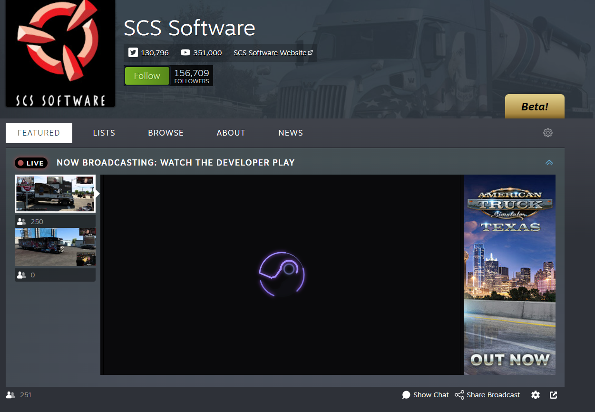Open the Twitter icon with 130,796 followers
The height and width of the screenshot is (412, 595).
[133, 53]
